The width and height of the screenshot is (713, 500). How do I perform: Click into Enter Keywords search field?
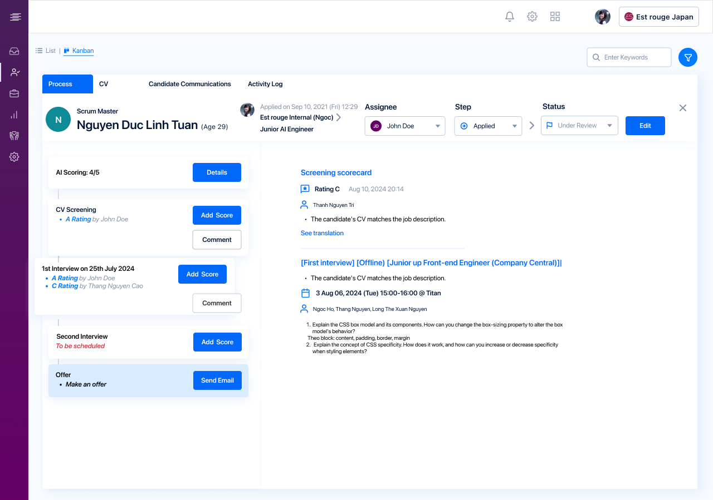(629, 57)
